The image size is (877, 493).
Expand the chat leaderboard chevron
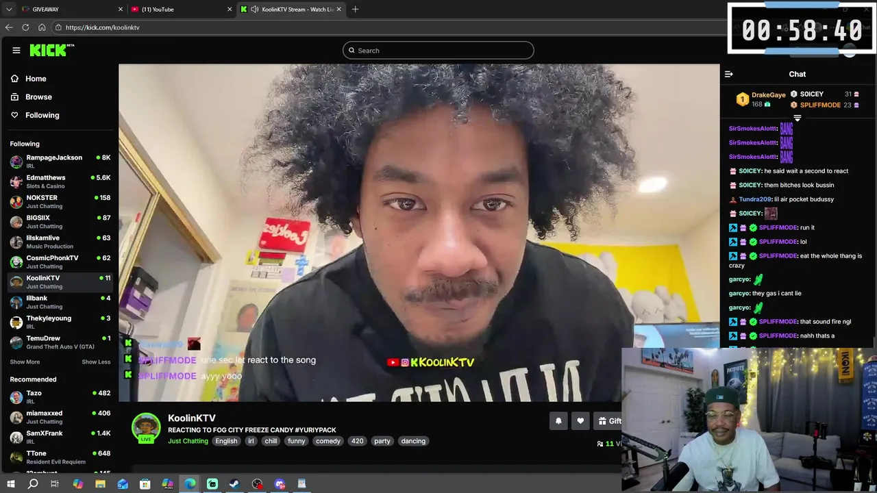pyautogui.click(x=797, y=118)
